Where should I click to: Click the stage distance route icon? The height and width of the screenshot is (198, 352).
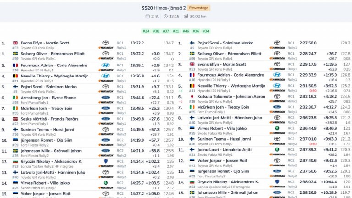pyautogui.click(x=186, y=16)
